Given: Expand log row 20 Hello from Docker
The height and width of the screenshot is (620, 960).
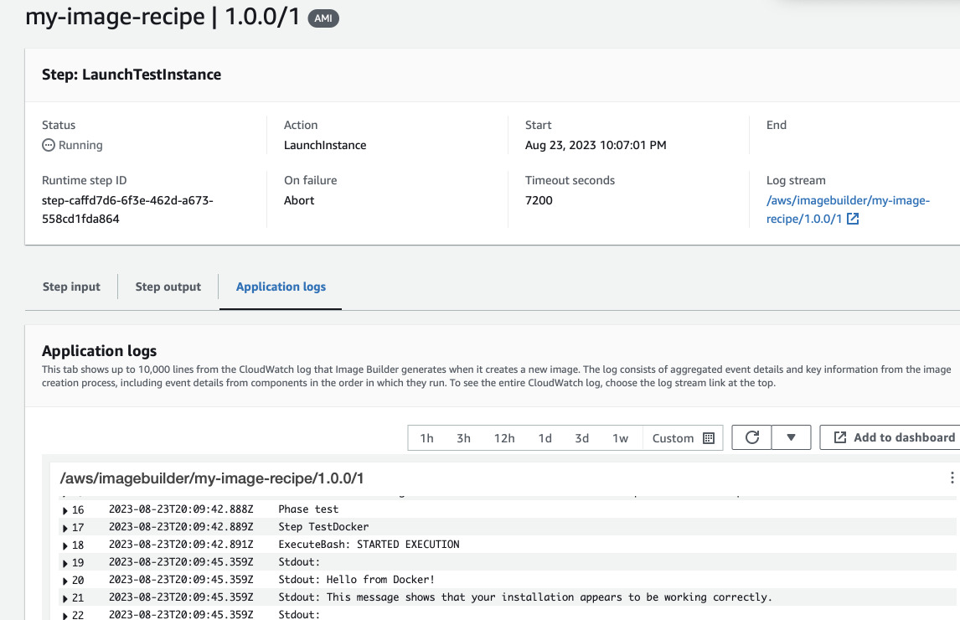Looking at the screenshot, I should tap(65, 581).
